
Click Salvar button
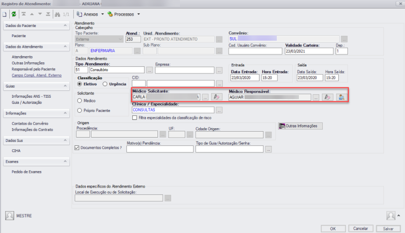point(388,229)
